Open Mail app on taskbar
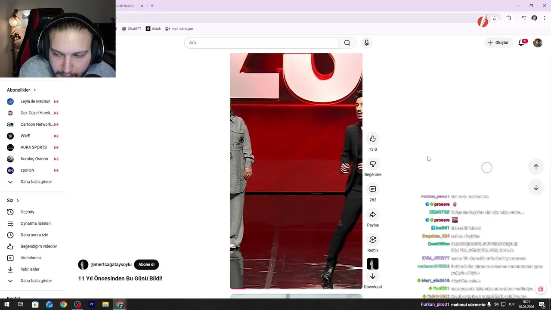This screenshot has width=551, height=310. 49,304
